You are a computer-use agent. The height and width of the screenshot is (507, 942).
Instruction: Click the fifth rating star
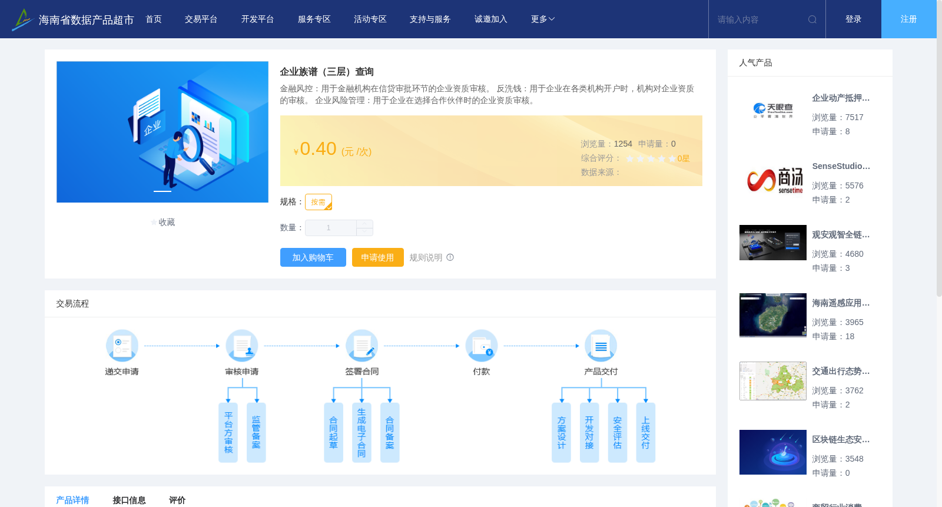[x=672, y=158]
